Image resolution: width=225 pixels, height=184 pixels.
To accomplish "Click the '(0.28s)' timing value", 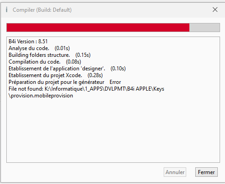I will [x=95, y=75].
